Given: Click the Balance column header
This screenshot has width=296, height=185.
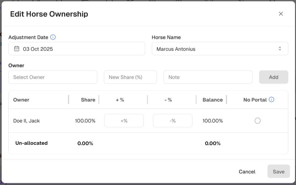Looking at the screenshot, I should 213,100.
